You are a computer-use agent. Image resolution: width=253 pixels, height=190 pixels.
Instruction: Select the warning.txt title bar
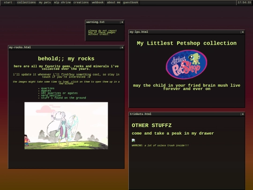point(105,22)
